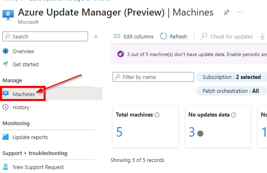Open the more options ellipsis menu

[240, 13]
